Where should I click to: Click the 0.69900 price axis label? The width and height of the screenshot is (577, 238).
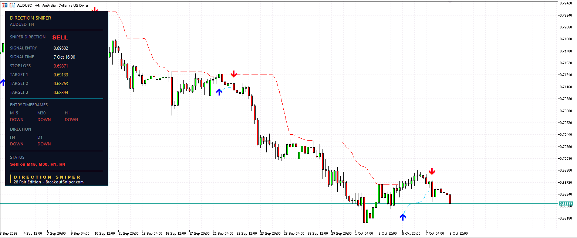pyautogui.click(x=566, y=170)
